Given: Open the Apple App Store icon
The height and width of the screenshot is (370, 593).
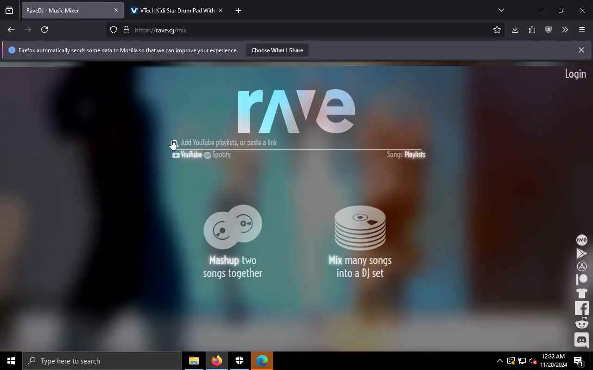Looking at the screenshot, I should coord(581,266).
